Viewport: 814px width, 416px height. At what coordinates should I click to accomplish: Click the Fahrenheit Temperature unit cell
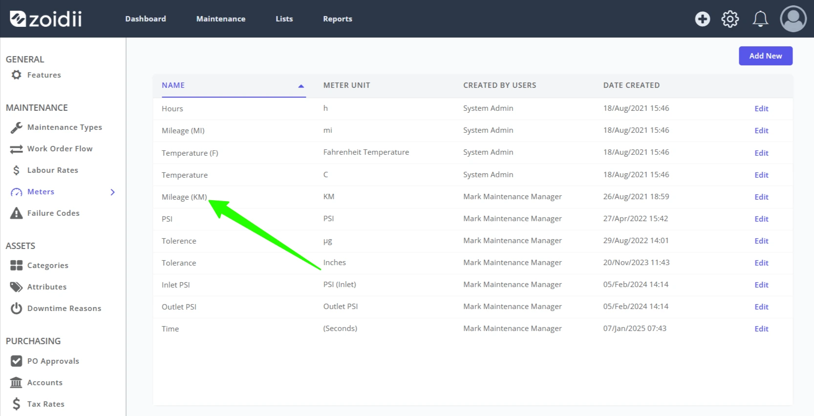point(366,152)
